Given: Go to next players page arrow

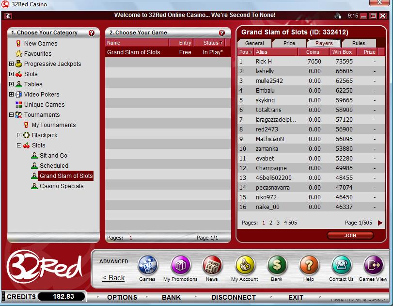Looking at the screenshot, I should click(x=380, y=223).
